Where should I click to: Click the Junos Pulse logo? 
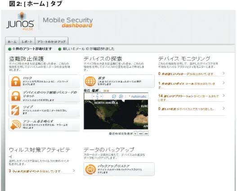click(20, 21)
